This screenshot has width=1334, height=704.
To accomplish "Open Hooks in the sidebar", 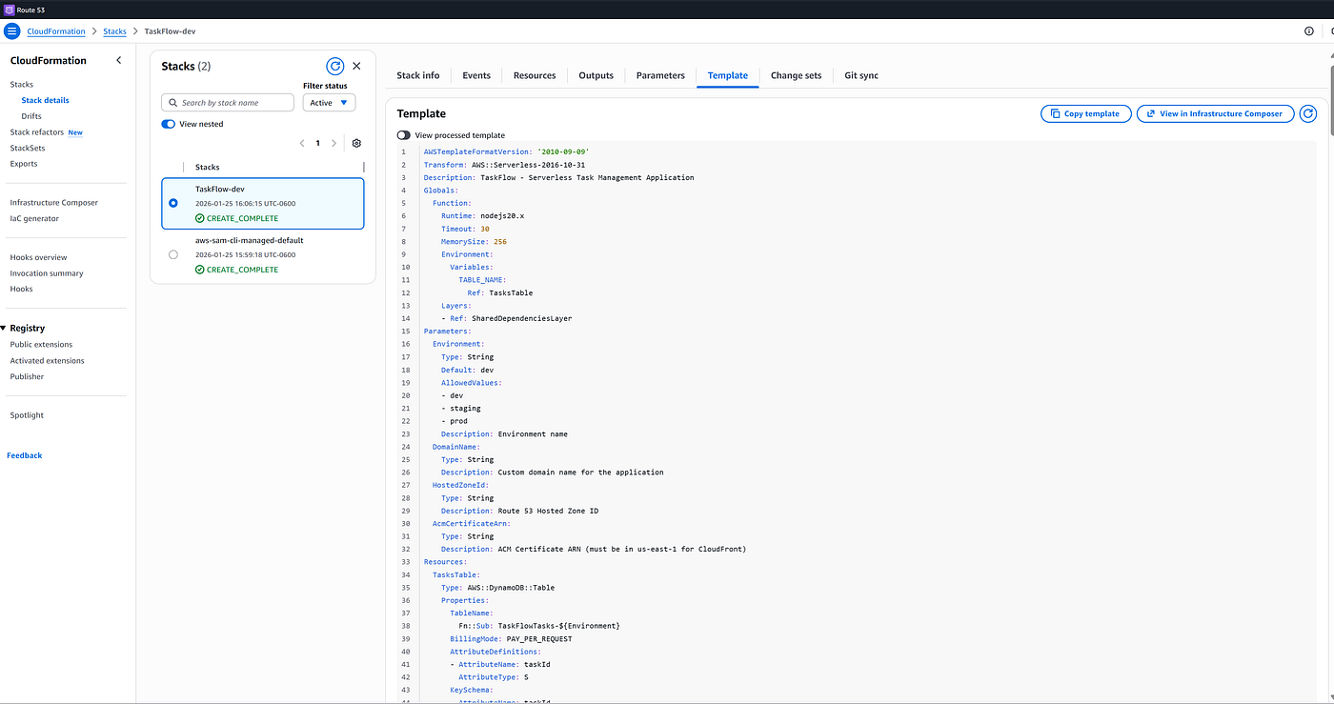I will pyautogui.click(x=21, y=289).
